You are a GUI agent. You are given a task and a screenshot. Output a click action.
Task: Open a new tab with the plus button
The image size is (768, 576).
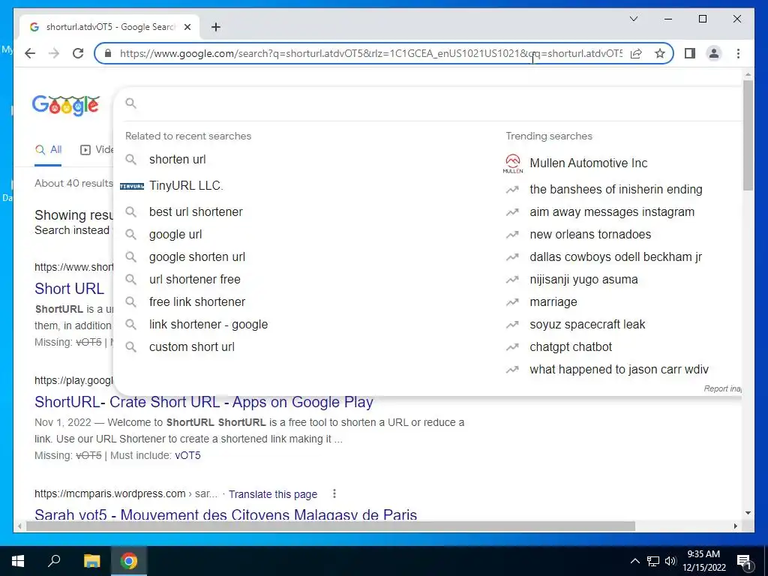coord(215,27)
